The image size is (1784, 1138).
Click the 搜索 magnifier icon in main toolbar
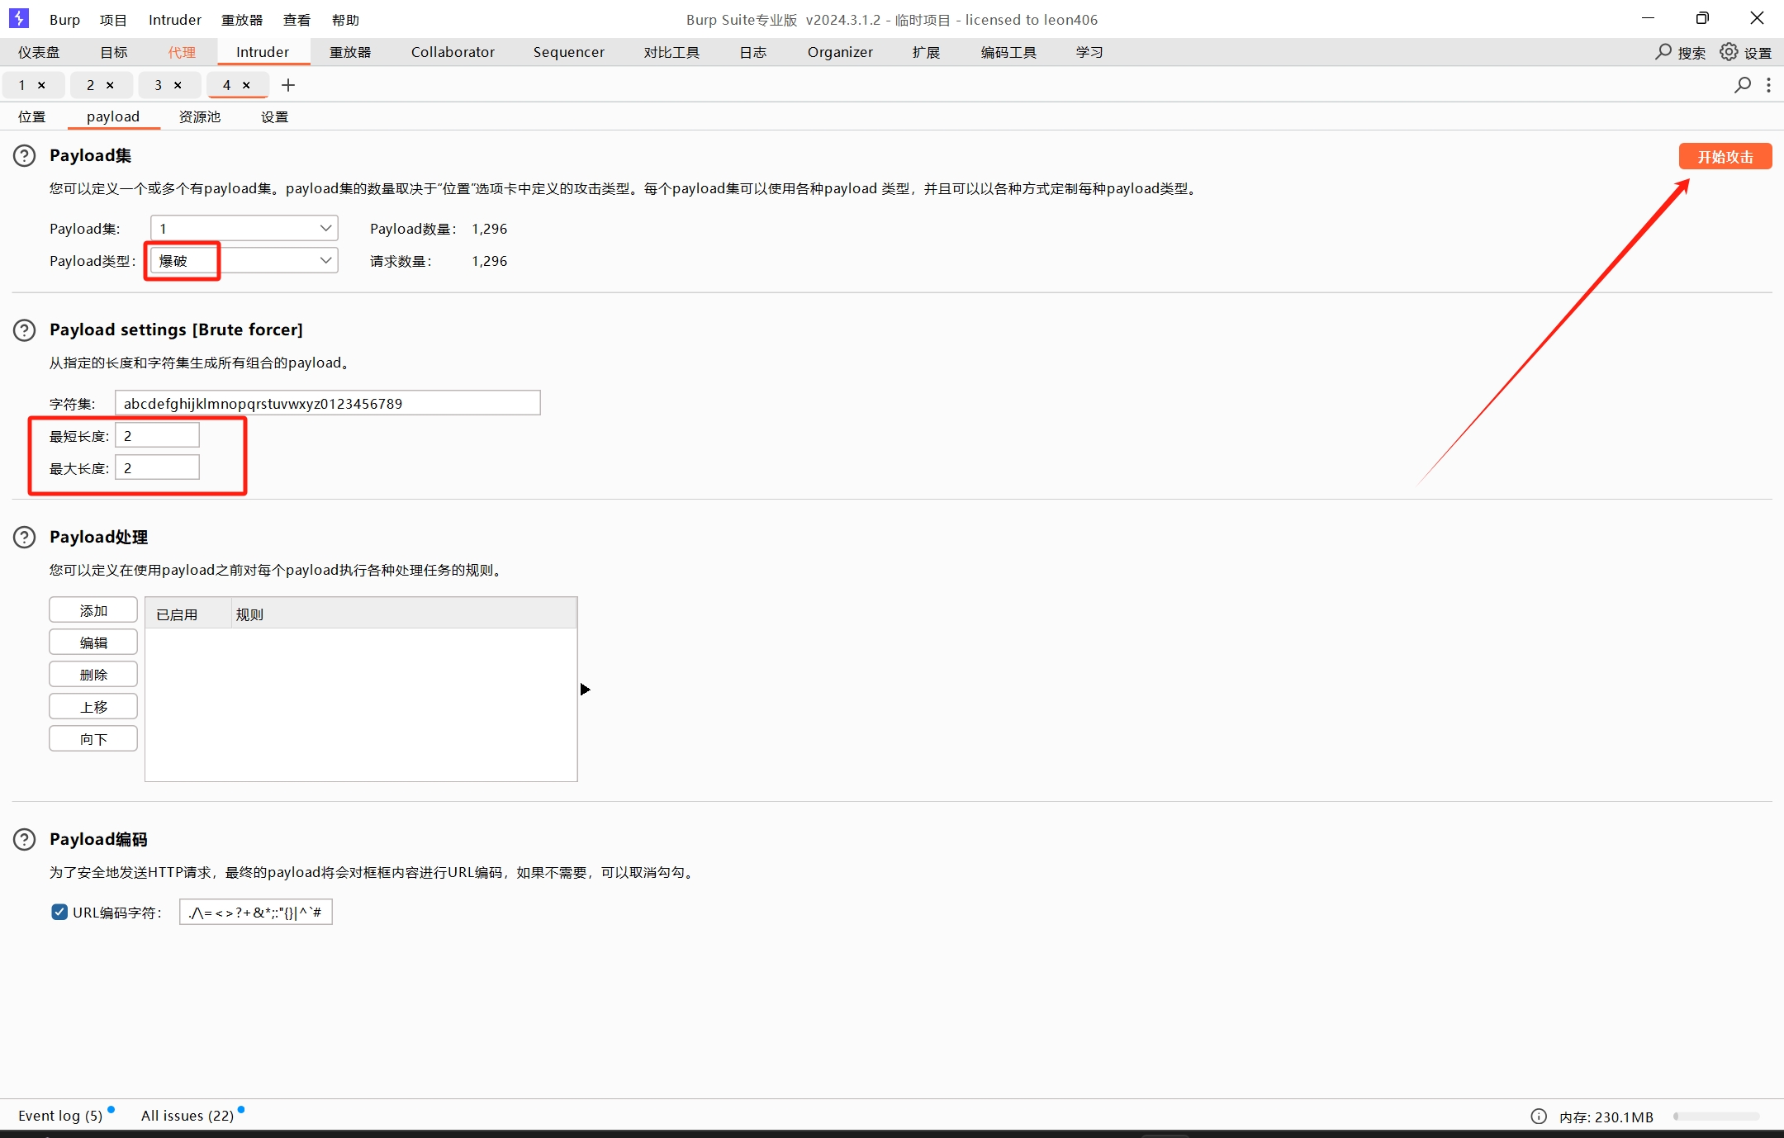(x=1663, y=52)
